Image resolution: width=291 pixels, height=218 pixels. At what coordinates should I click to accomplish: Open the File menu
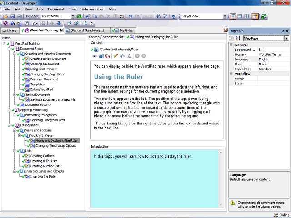coord(7,9)
